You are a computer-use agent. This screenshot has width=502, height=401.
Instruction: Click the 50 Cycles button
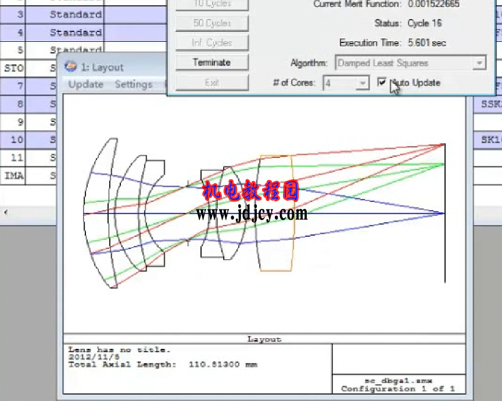click(x=212, y=23)
